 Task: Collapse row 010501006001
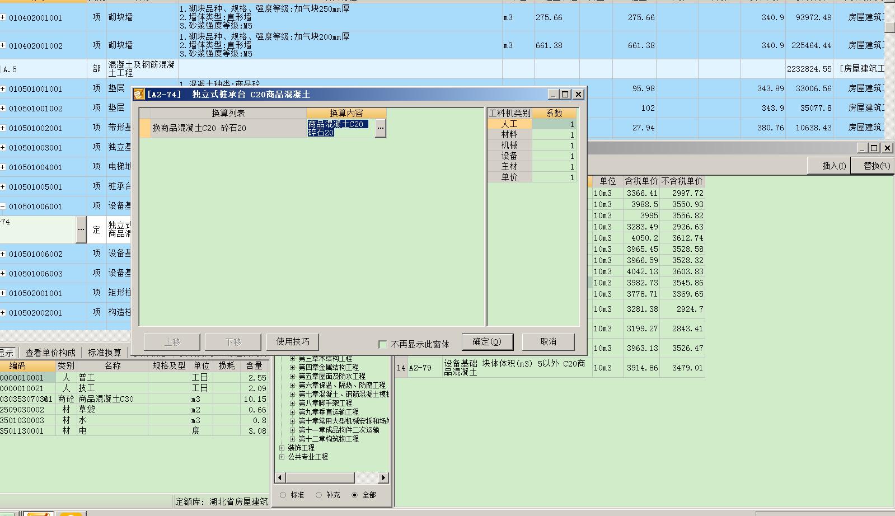tap(3, 206)
